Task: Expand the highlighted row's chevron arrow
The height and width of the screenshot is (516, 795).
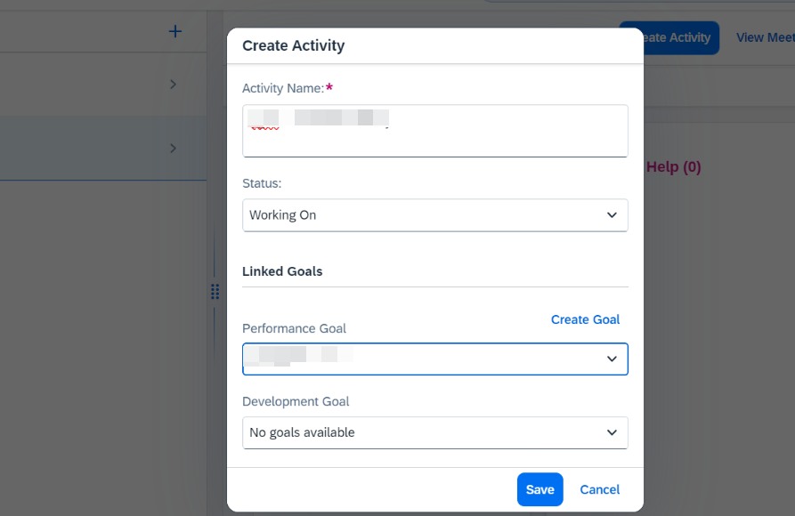Action: 173,148
